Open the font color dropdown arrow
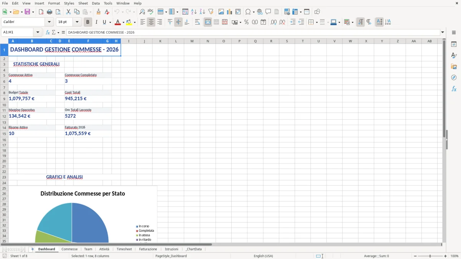The image size is (461, 259). [123, 22]
